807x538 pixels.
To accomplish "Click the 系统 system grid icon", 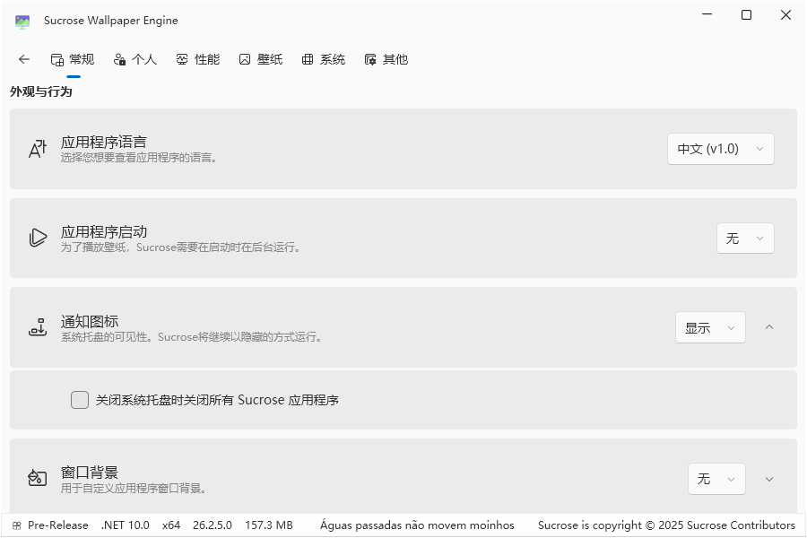I will 306,59.
